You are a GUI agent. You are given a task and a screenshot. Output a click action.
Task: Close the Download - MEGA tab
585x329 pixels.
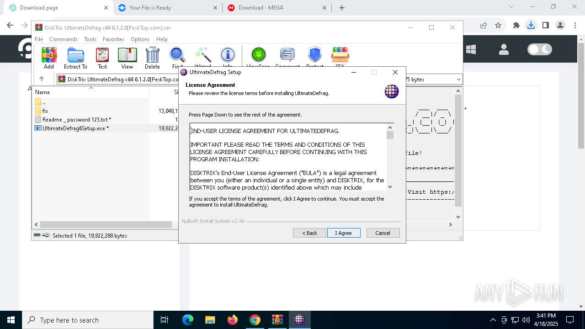coord(325,8)
